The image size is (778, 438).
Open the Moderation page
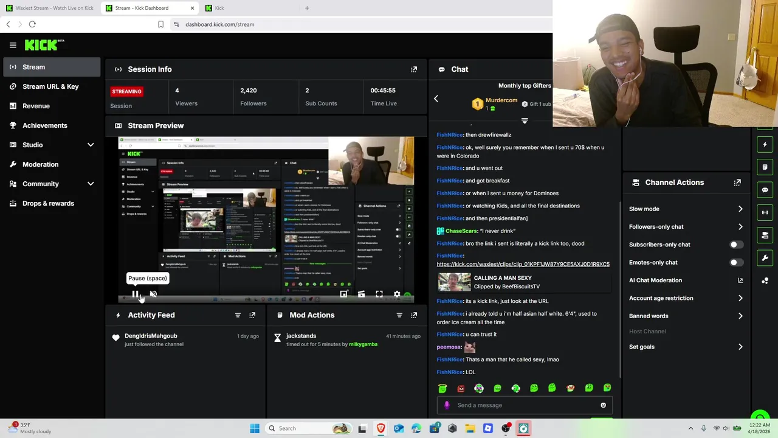(52, 164)
